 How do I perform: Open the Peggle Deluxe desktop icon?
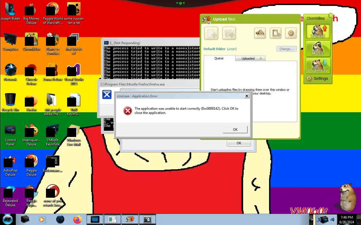point(32,166)
